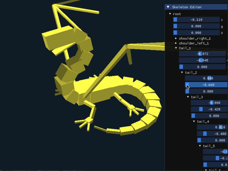The height and width of the screenshot is (171, 228).
Task: Collapse the Skeleton Editer window with its triangle
Action: pos(168,7)
